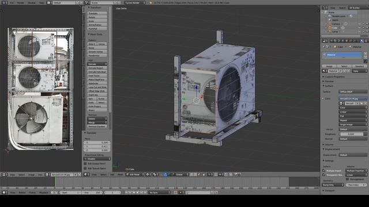This screenshot has height=207, width=369.
Task: Toggle Cube visibility eye in outliner
Action: pyautogui.click(x=360, y=28)
